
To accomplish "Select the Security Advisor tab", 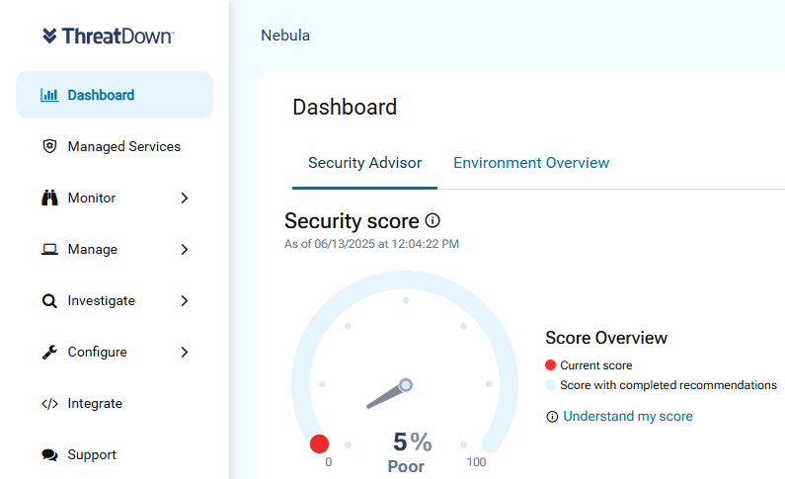I will (364, 163).
